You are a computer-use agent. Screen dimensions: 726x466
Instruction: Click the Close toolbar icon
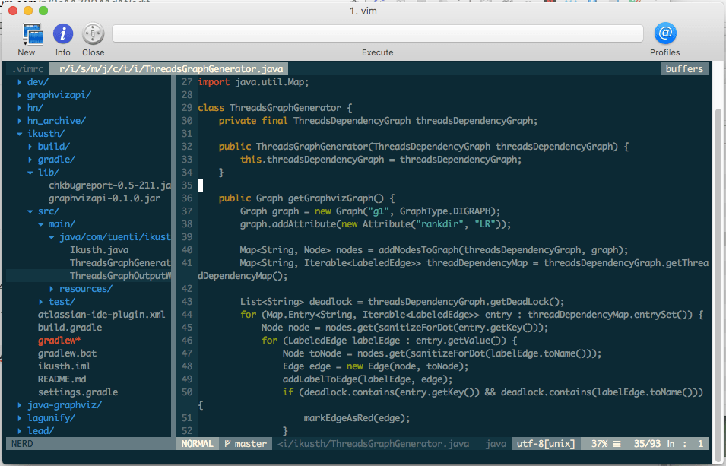pos(93,34)
